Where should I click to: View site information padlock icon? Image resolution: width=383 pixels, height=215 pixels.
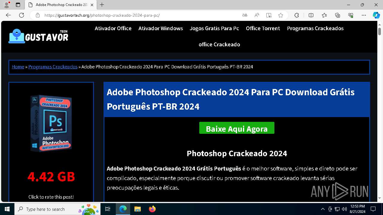click(x=38, y=15)
